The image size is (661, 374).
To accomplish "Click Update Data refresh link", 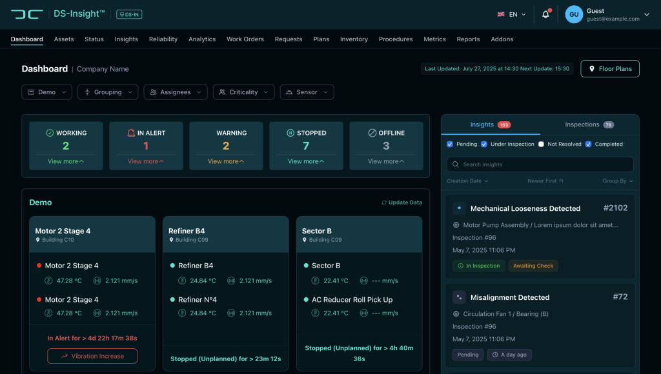I will (402, 202).
